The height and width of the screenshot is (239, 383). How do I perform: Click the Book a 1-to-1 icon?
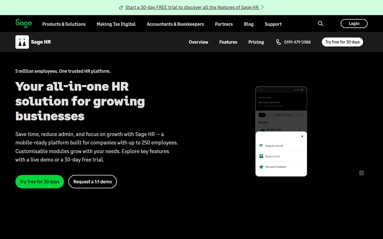point(261,156)
